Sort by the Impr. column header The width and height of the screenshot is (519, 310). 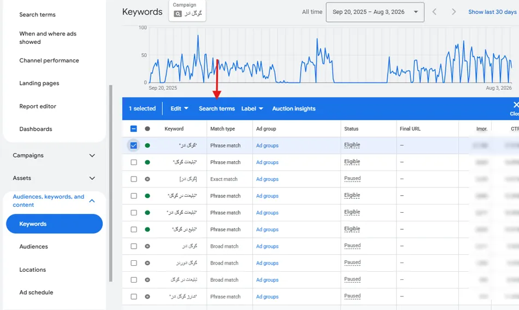pyautogui.click(x=482, y=128)
